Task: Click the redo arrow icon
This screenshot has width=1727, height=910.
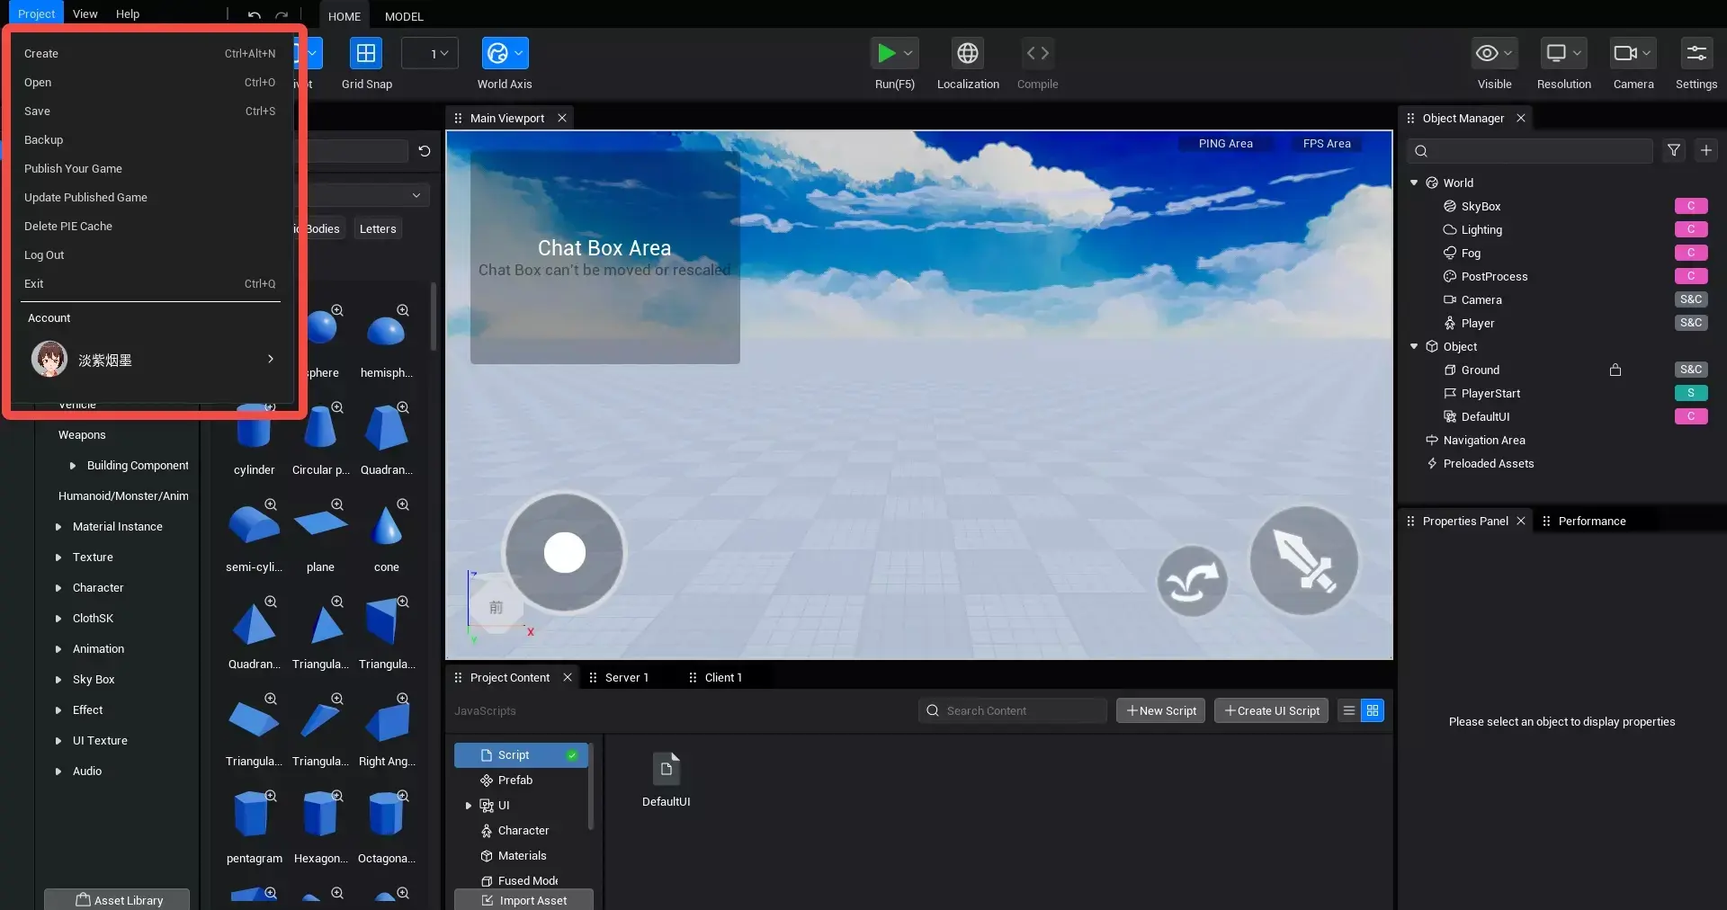Action: 282,15
